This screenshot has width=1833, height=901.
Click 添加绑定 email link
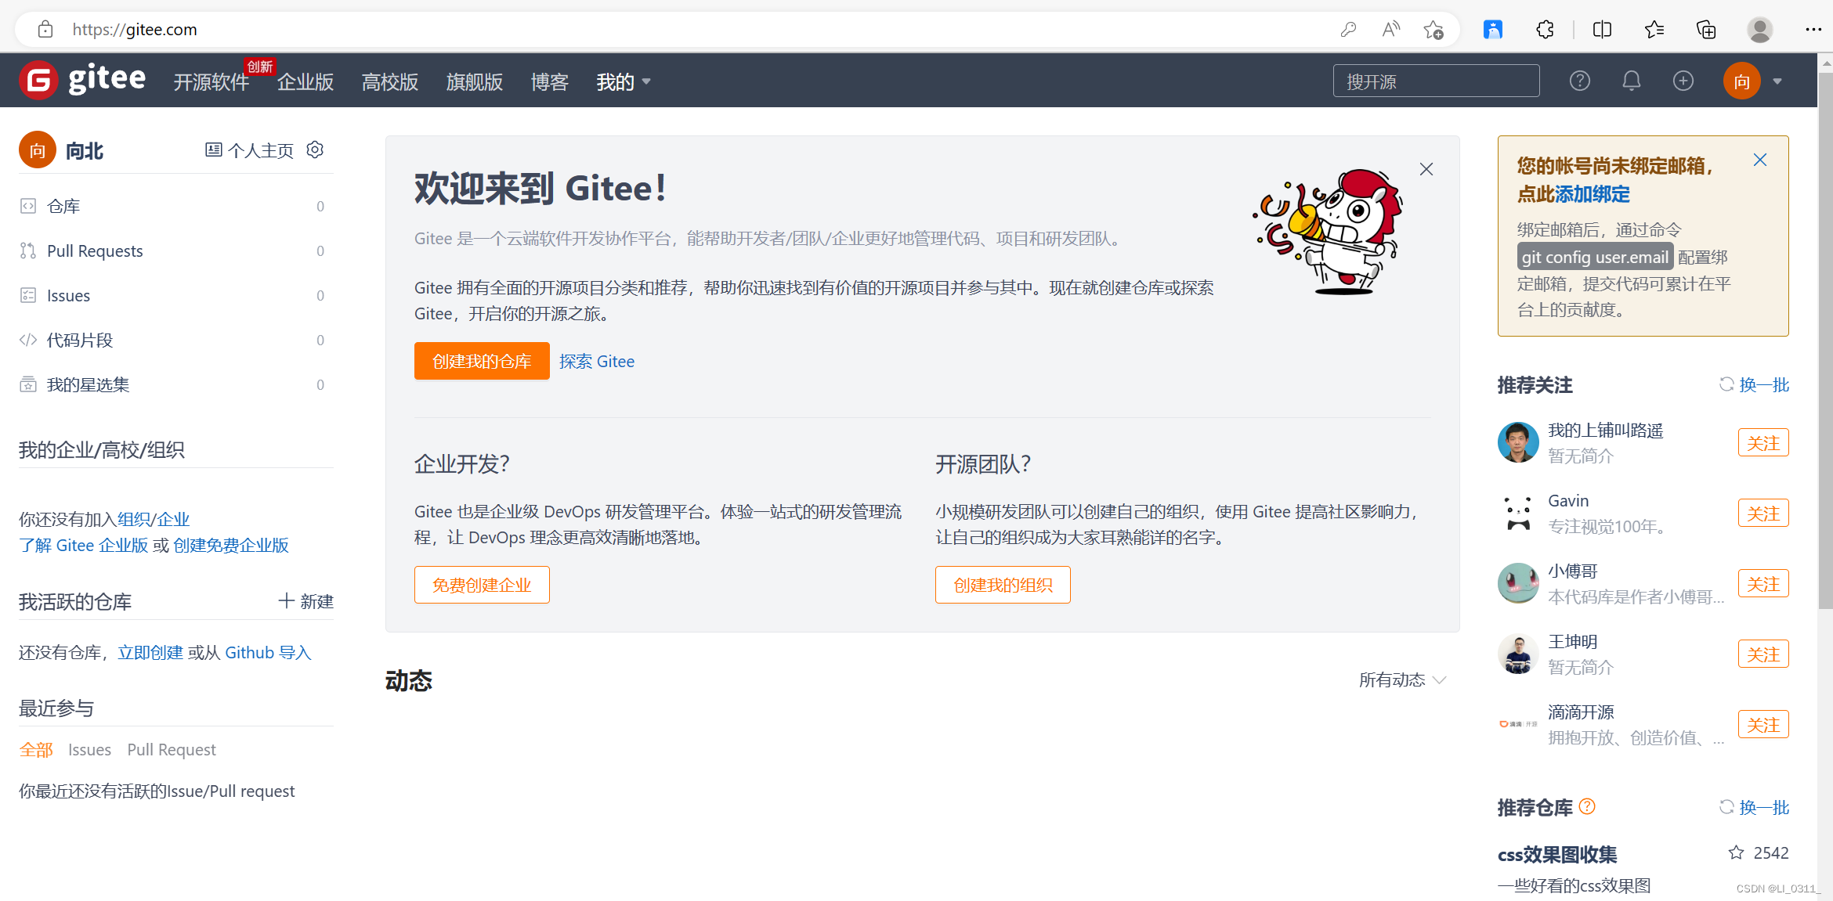[1592, 193]
